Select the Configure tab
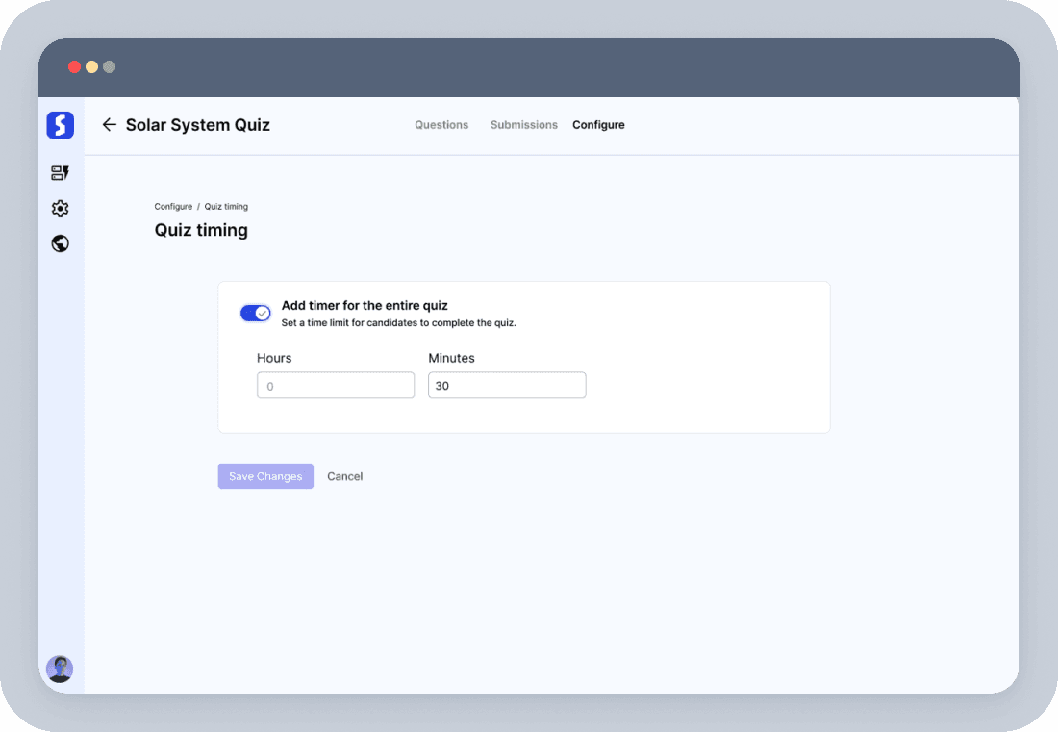Viewport: 1058px width, 732px height. click(598, 125)
